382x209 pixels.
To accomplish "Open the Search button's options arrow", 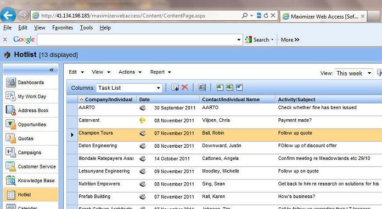I will [272, 39].
